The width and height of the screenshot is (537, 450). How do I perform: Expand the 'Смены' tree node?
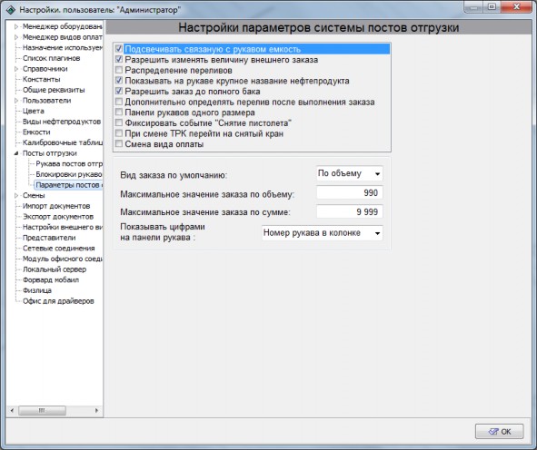(x=16, y=195)
